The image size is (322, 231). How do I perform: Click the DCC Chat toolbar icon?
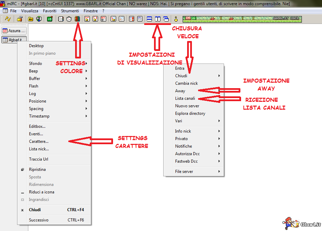click(x=95, y=19)
